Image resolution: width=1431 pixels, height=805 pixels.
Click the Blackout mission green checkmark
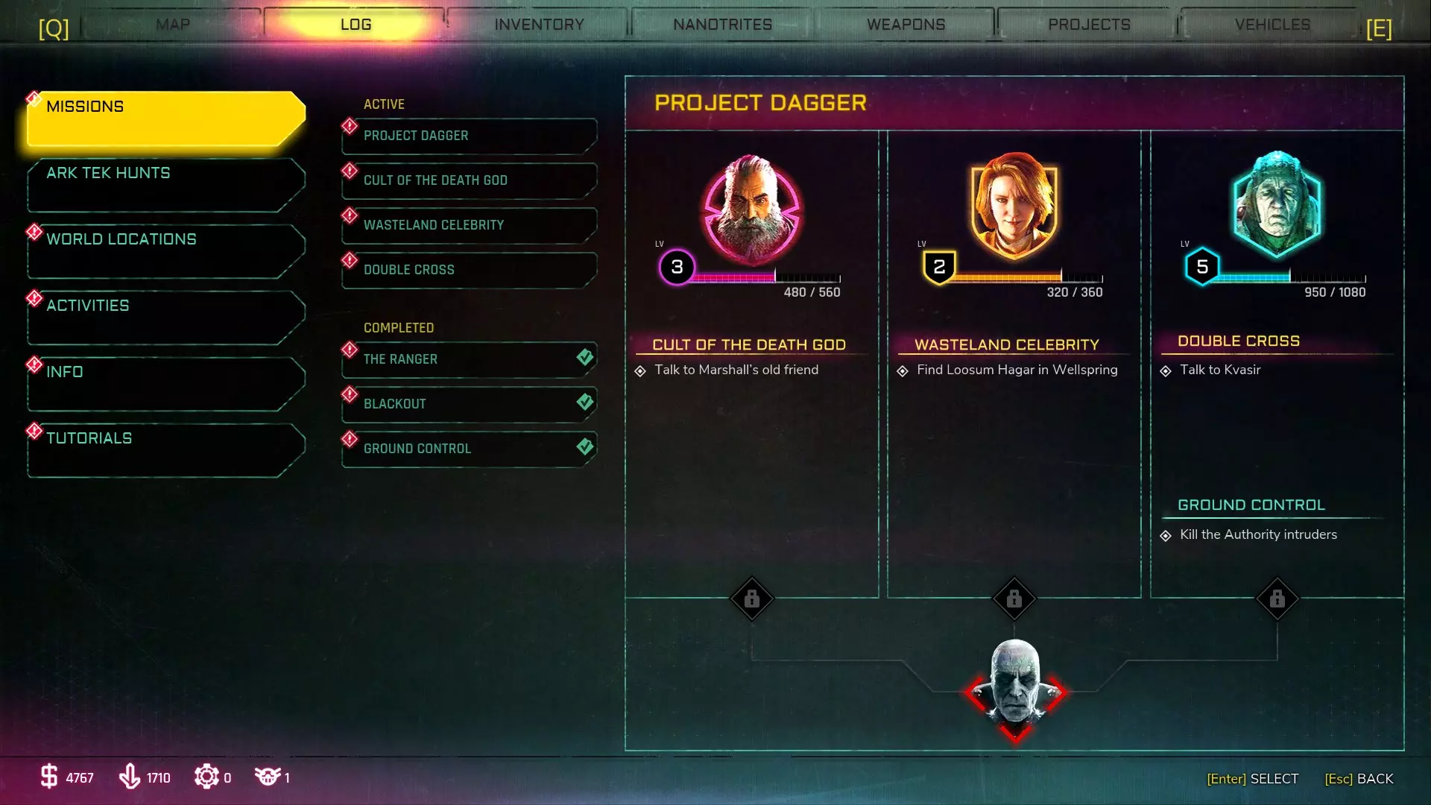click(585, 402)
